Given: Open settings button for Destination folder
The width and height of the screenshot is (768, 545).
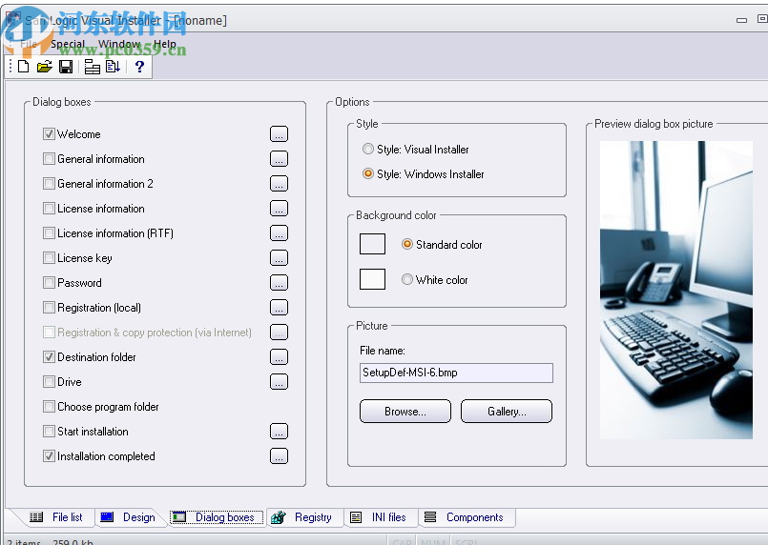Looking at the screenshot, I should tap(279, 357).
